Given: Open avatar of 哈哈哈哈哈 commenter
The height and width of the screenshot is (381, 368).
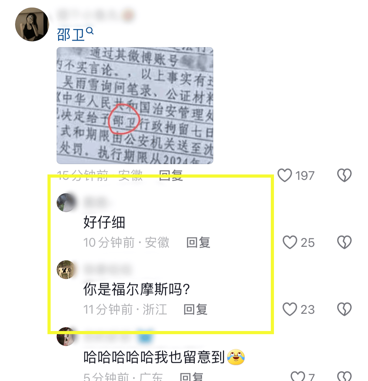Looking at the screenshot, I should (x=66, y=337).
